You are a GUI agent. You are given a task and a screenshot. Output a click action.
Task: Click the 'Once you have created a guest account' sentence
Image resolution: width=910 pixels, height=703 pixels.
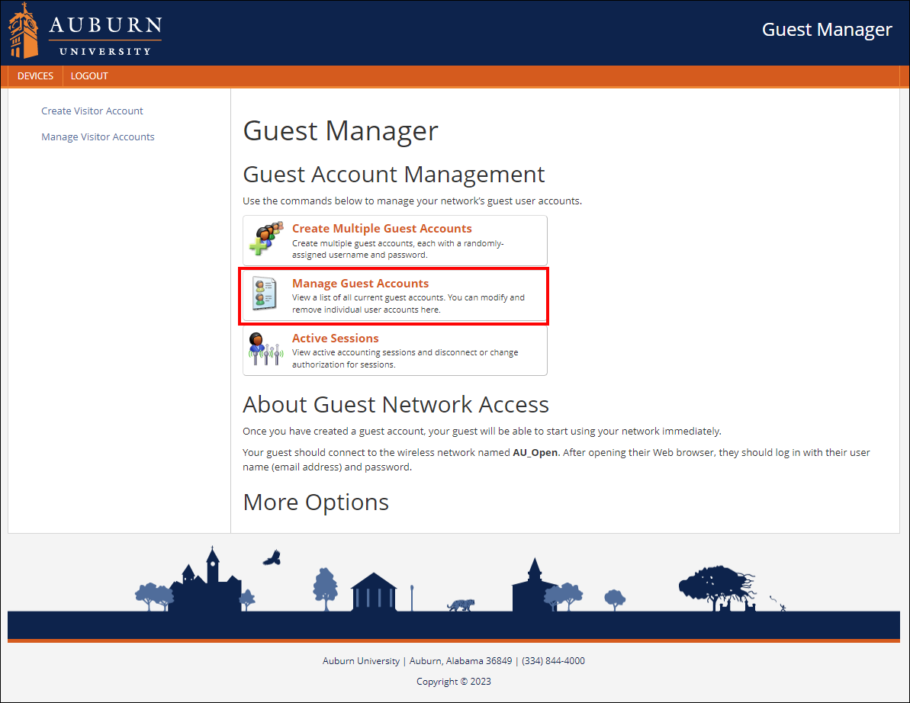[481, 432]
